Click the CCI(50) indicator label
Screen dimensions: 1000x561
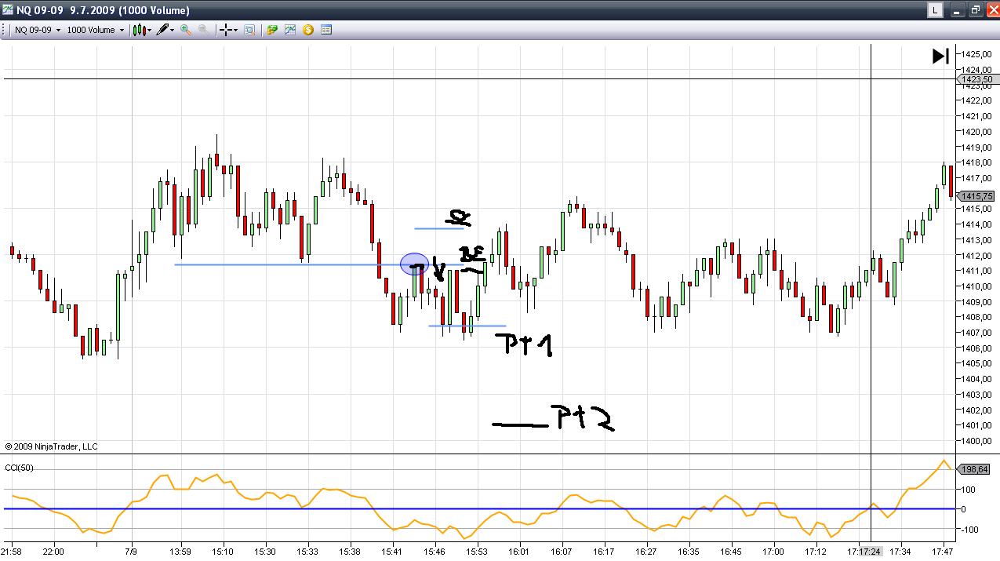click(19, 468)
